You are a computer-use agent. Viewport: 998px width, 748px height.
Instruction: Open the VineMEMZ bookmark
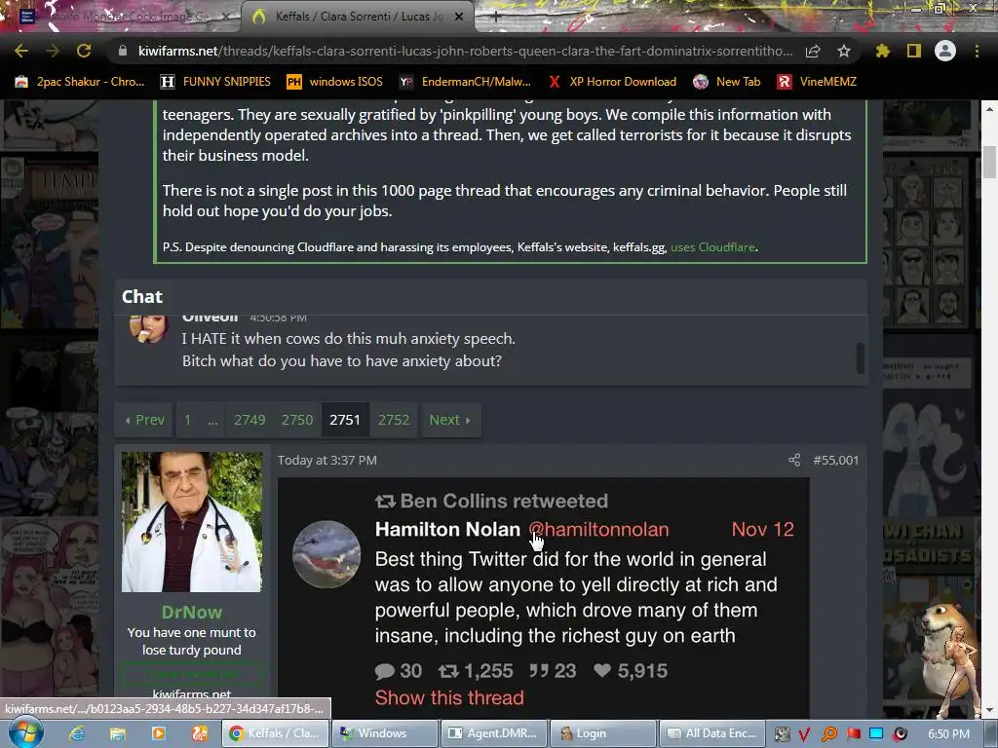coord(817,82)
